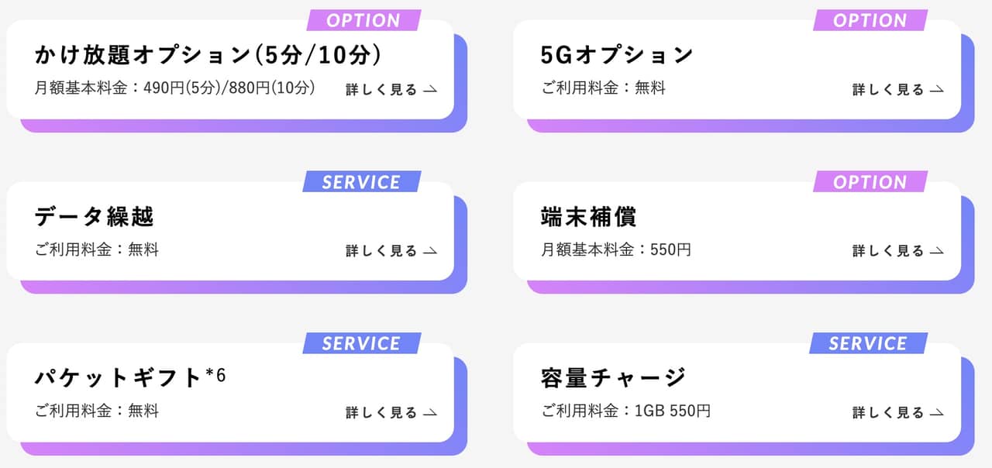Click arrow icon on 容量チャージ card

click(937, 413)
